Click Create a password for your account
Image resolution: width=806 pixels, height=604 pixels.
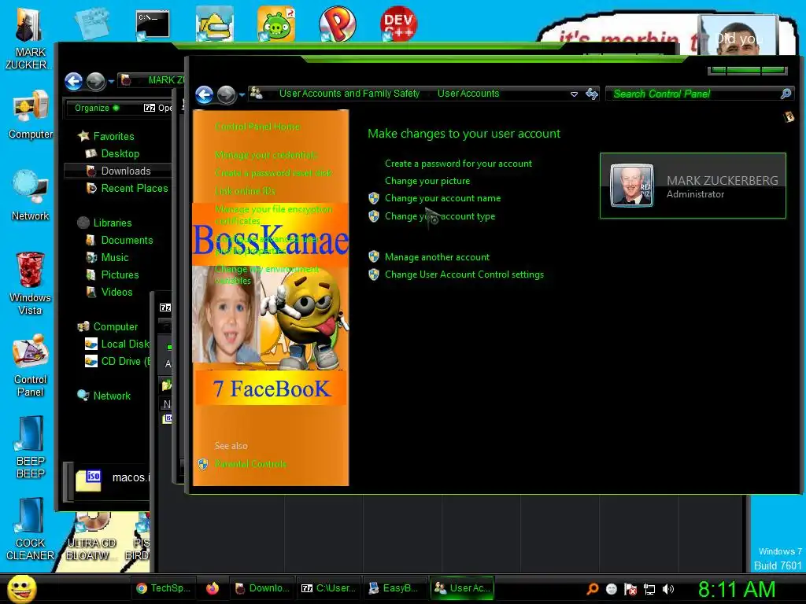459,164
